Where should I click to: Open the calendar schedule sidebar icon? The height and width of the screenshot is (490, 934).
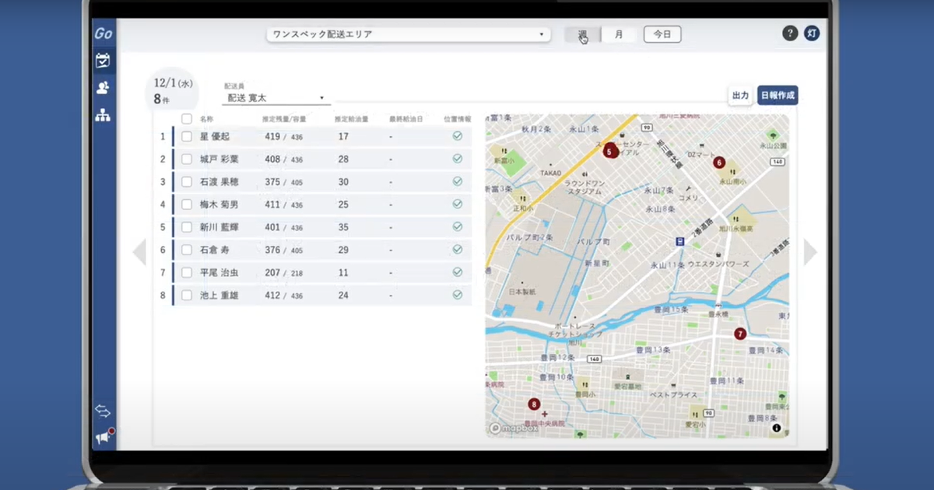pyautogui.click(x=103, y=60)
